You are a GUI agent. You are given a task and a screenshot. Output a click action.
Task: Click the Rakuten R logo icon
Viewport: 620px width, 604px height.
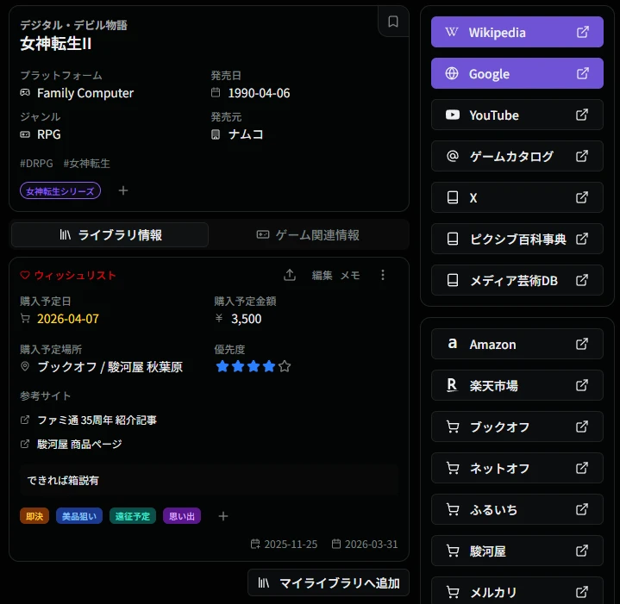coord(452,385)
